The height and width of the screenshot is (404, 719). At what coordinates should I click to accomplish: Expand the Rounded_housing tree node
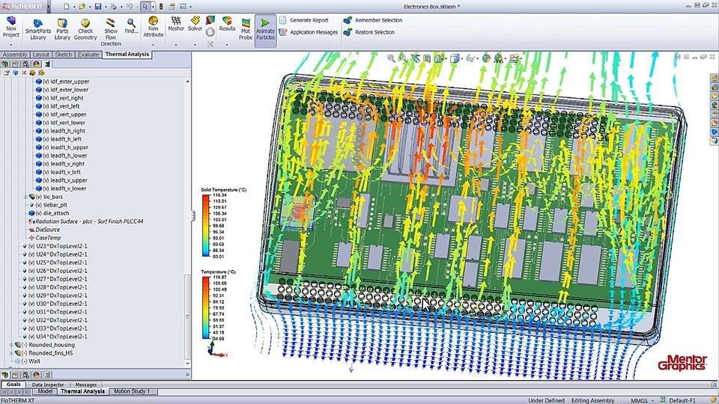pyautogui.click(x=11, y=345)
